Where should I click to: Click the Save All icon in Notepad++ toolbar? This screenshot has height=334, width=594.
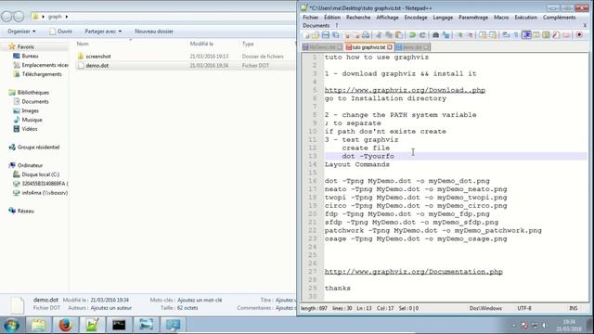336,35
